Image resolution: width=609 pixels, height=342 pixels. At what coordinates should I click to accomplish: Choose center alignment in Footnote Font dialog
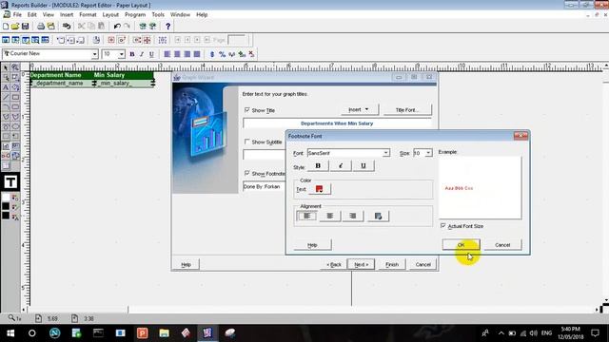[x=330, y=216]
